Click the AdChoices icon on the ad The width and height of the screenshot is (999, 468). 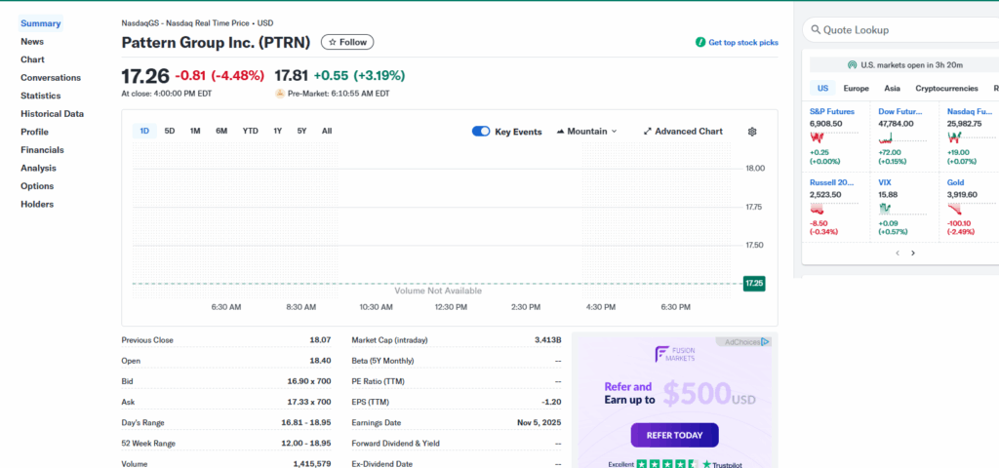[x=766, y=342]
